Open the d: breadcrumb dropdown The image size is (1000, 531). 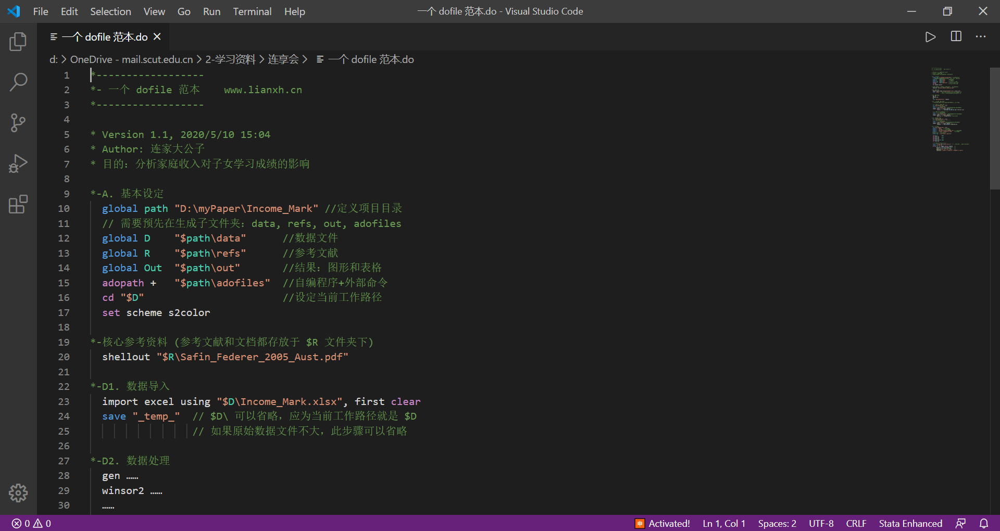click(53, 59)
